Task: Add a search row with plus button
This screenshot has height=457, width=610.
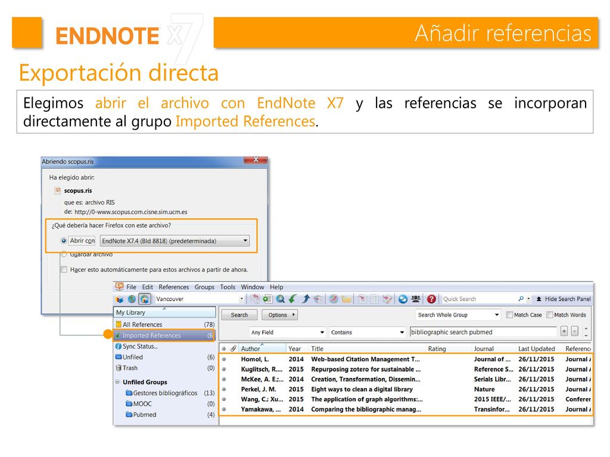Action: [x=564, y=331]
